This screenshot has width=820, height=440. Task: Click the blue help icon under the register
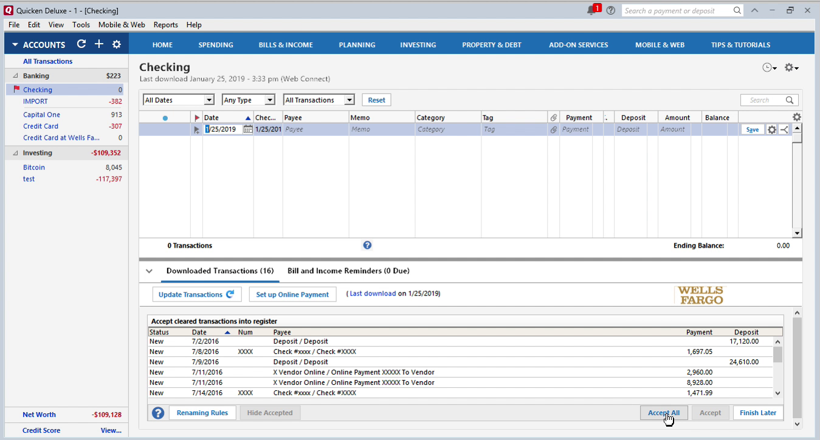[367, 245]
